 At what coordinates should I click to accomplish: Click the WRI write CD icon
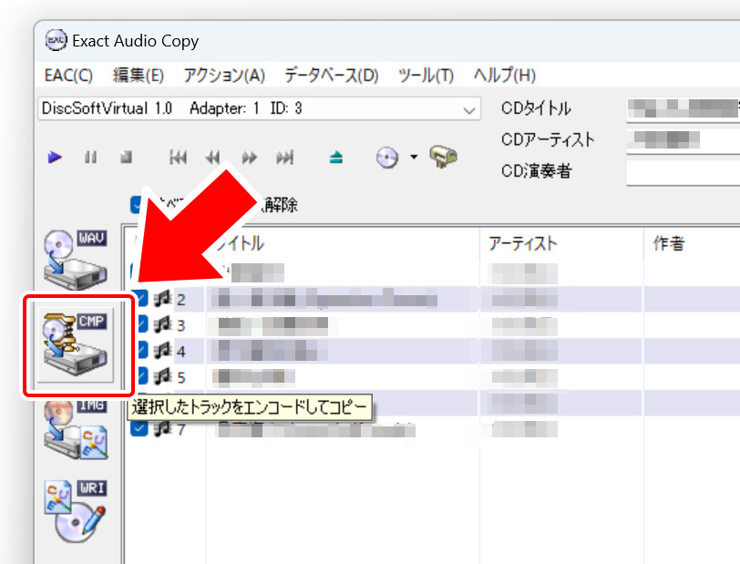pos(76,512)
